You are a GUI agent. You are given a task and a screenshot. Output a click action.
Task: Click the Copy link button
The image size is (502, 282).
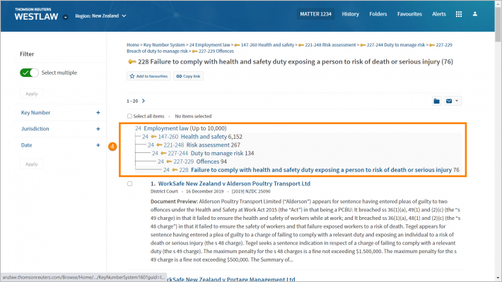pos(188,76)
